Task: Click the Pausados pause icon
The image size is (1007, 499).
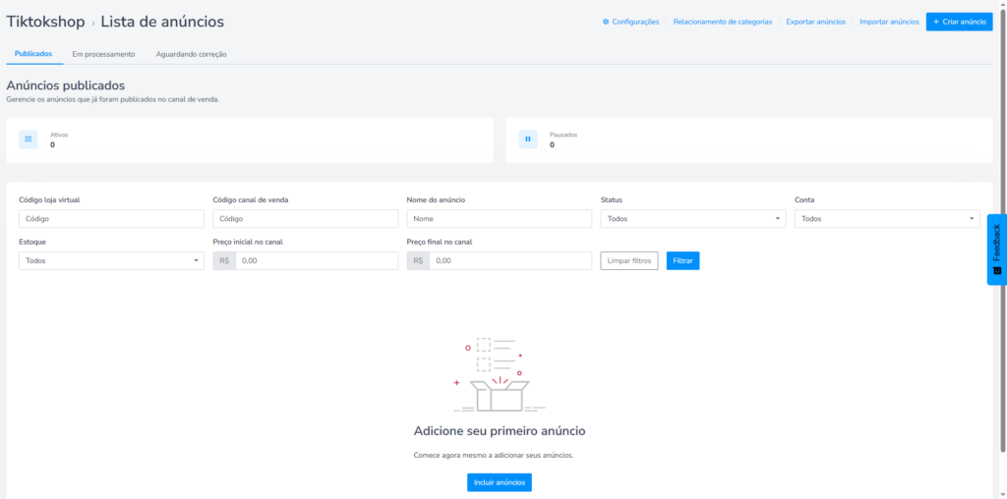Action: [528, 139]
